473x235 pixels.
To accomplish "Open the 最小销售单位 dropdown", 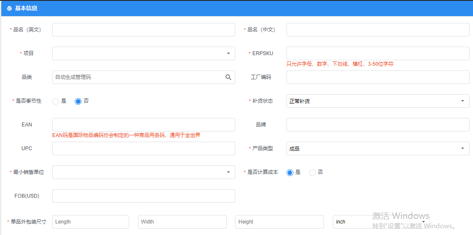I will click(x=144, y=172).
